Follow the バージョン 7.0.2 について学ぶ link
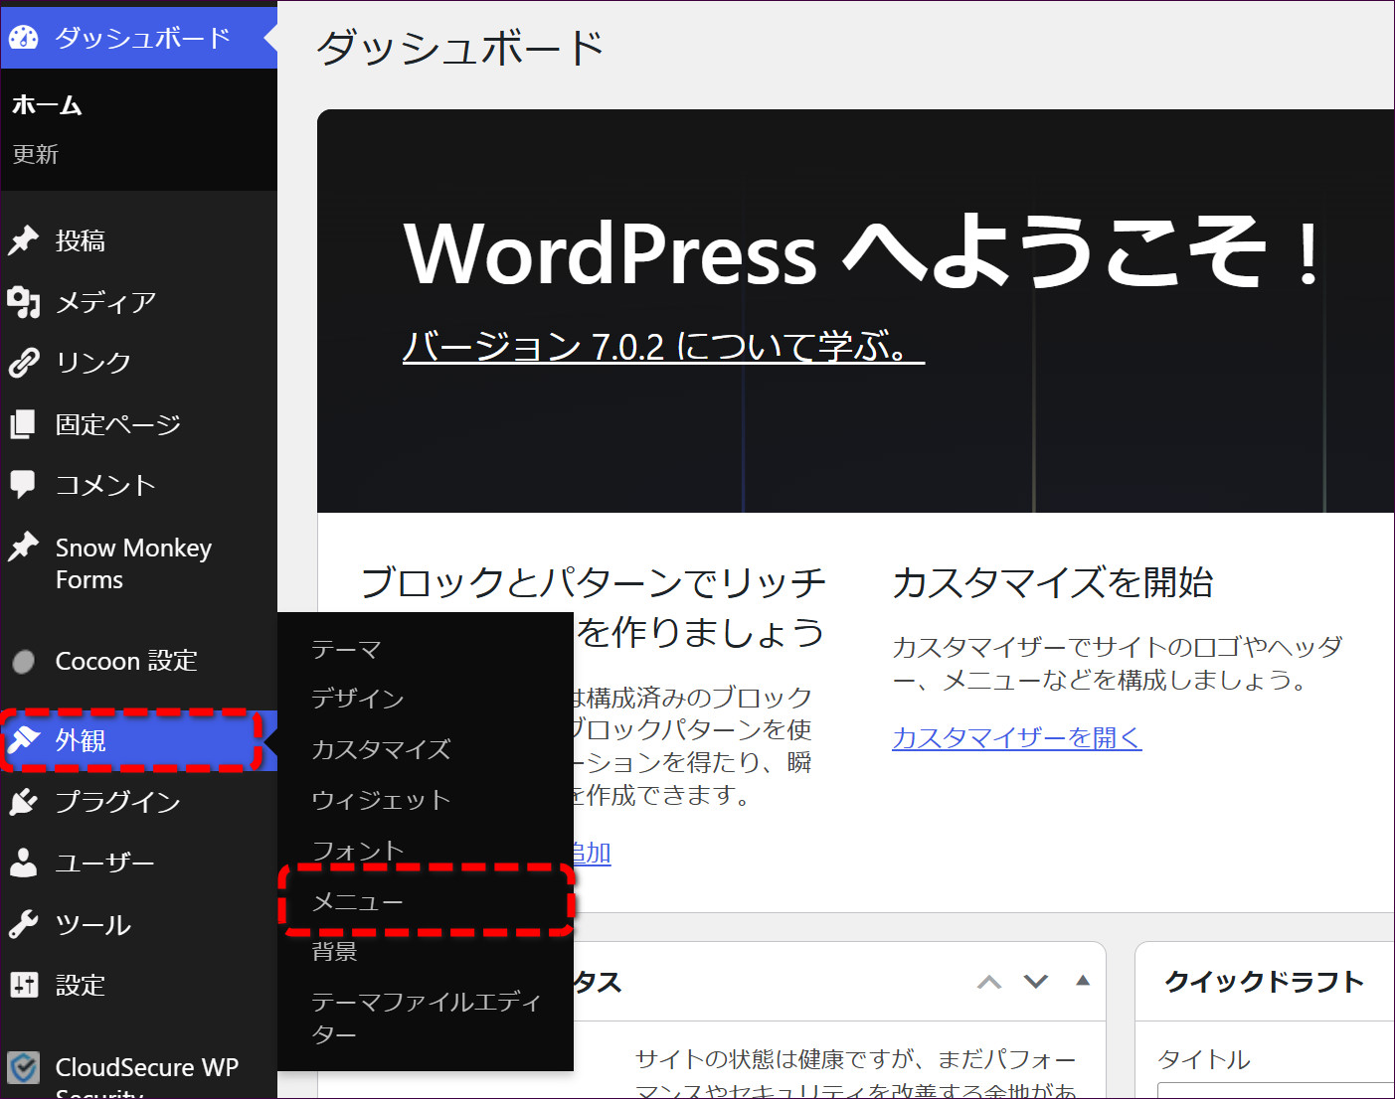The width and height of the screenshot is (1395, 1099). pos(663,346)
